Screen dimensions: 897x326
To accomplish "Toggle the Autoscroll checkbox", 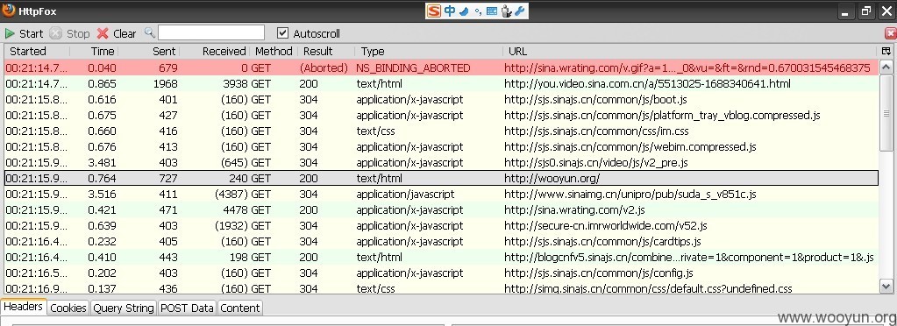I will [x=282, y=33].
